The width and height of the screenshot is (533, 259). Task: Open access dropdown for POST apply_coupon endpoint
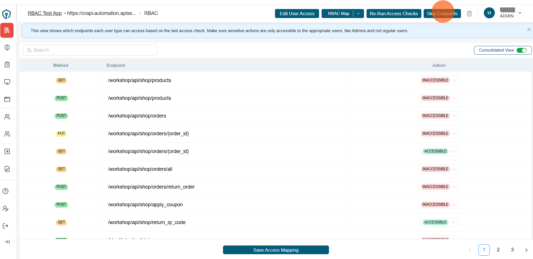click(454, 205)
